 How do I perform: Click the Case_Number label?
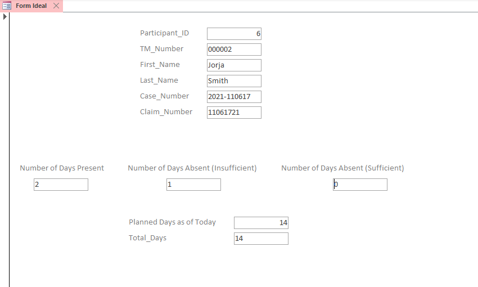pyautogui.click(x=164, y=96)
